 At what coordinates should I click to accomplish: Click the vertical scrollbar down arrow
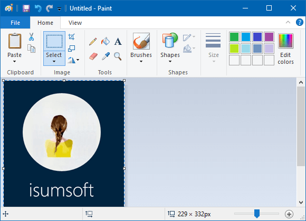click(x=301, y=202)
